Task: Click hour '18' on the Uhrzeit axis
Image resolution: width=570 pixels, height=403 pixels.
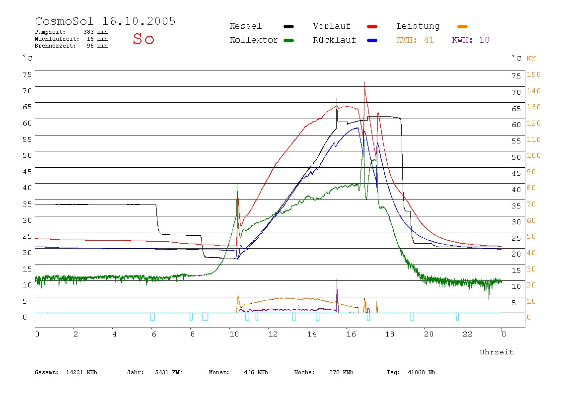Action: click(390, 334)
